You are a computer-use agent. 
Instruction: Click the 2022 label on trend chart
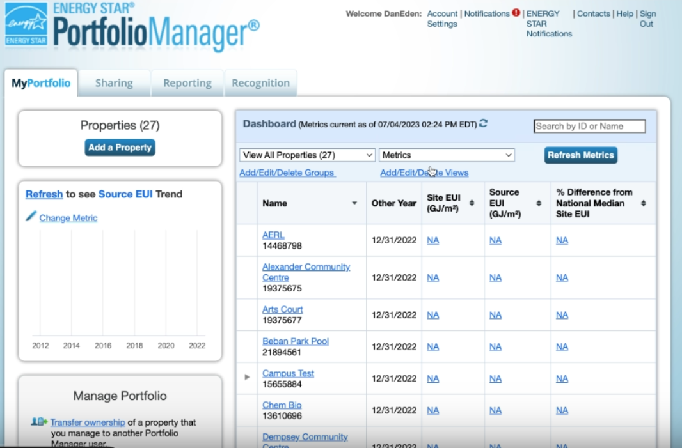197,346
